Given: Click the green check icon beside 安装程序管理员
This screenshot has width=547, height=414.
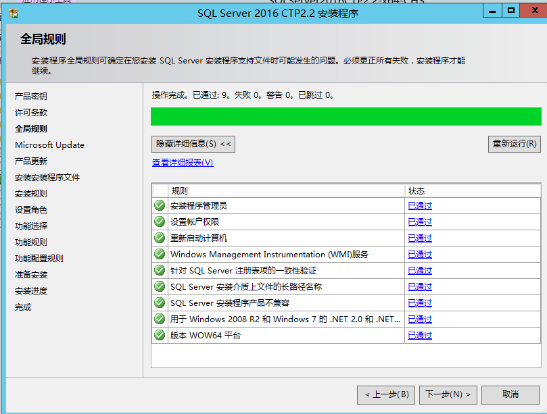Looking at the screenshot, I should click(x=160, y=205).
